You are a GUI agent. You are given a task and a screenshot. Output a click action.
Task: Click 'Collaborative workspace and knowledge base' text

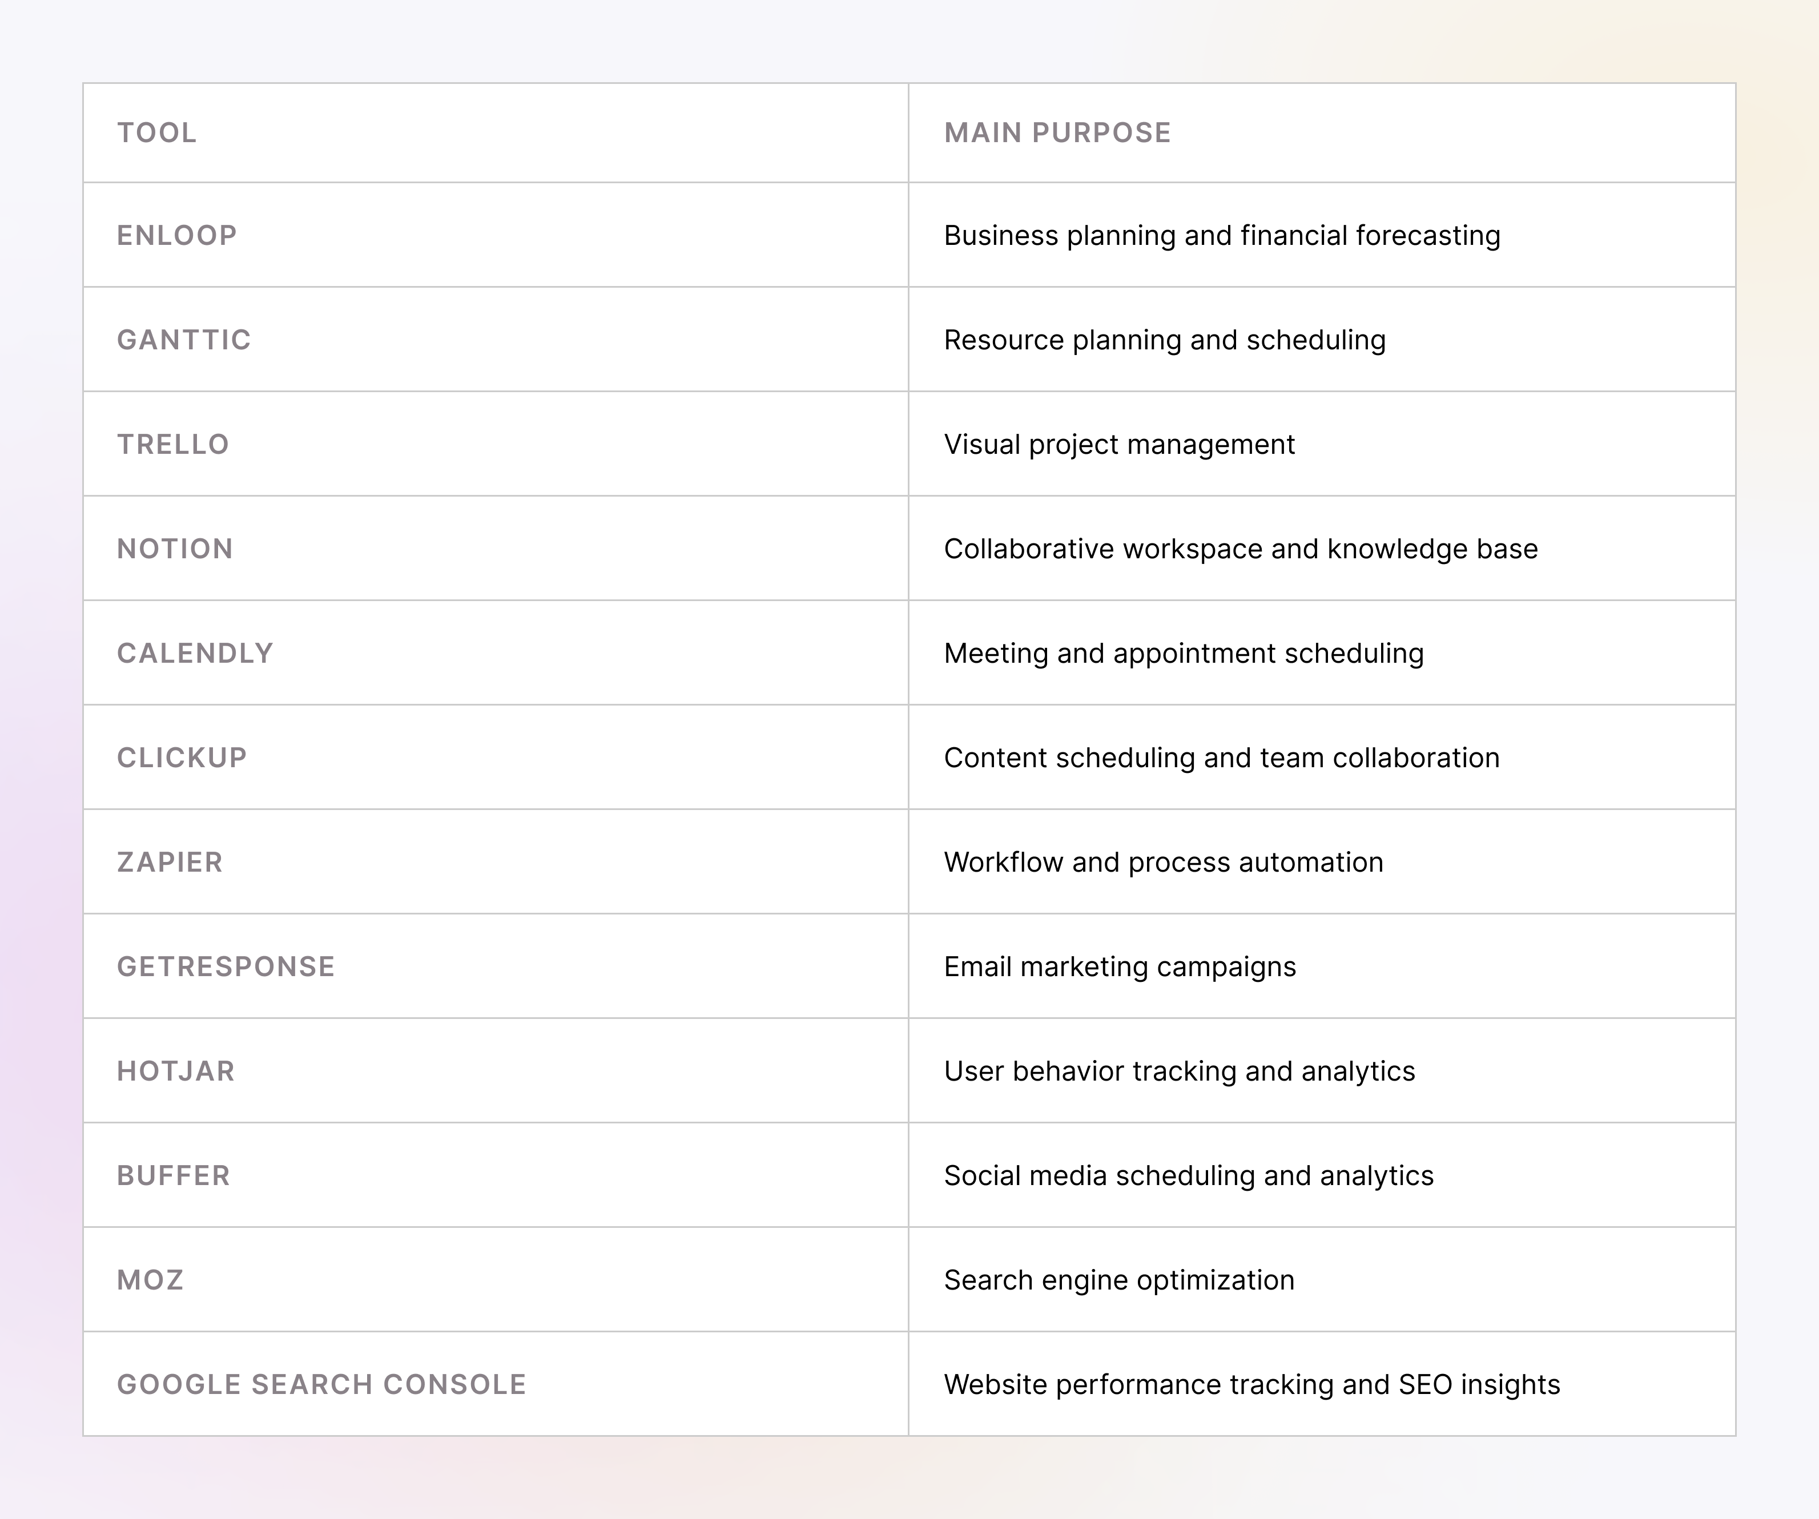(x=1241, y=549)
